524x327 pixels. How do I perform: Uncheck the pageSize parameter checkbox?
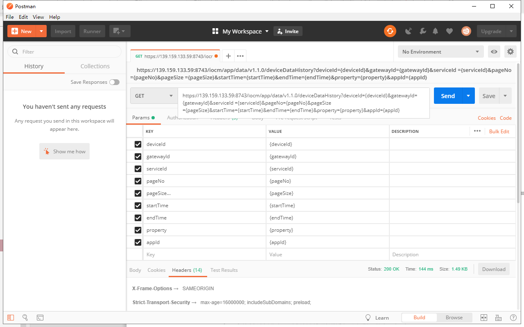point(138,193)
